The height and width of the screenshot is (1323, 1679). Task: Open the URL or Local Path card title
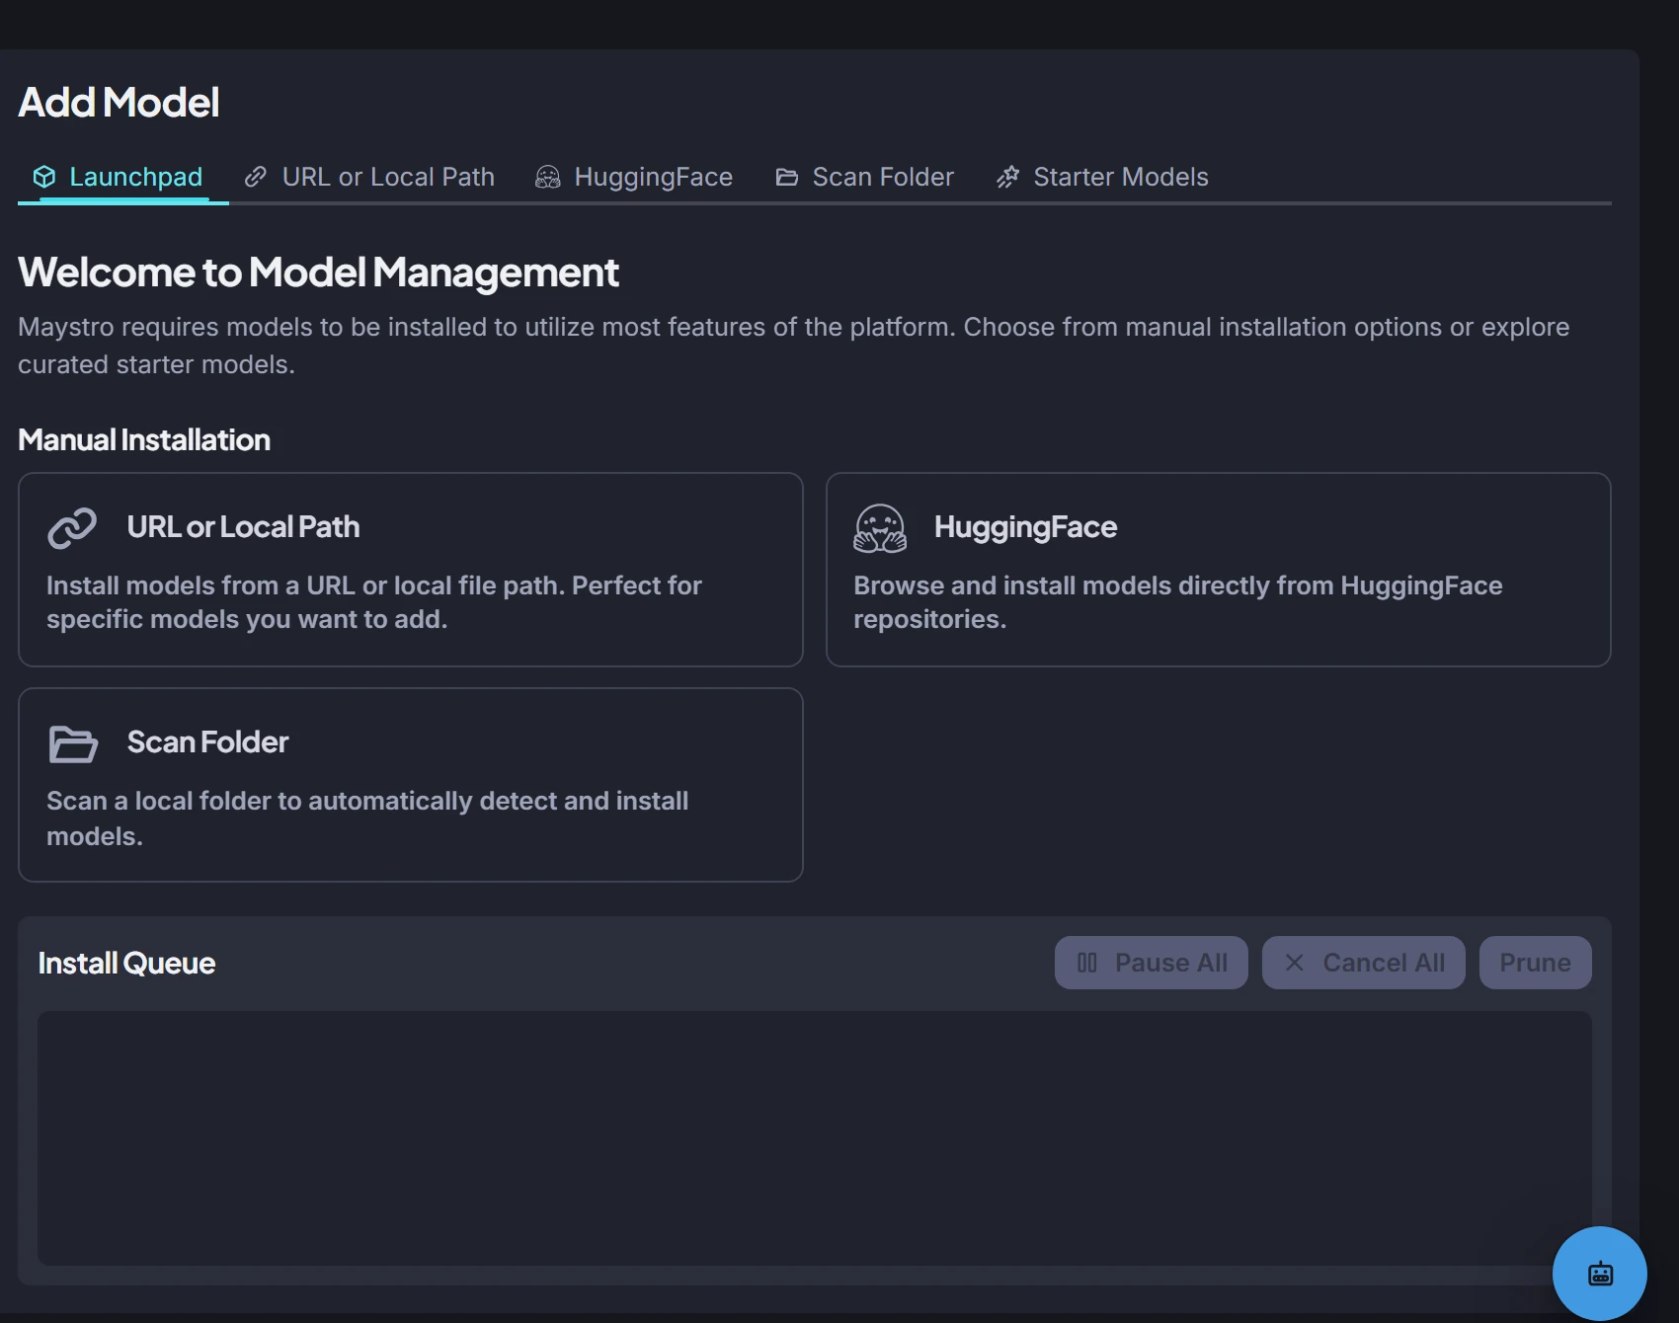pos(243,527)
